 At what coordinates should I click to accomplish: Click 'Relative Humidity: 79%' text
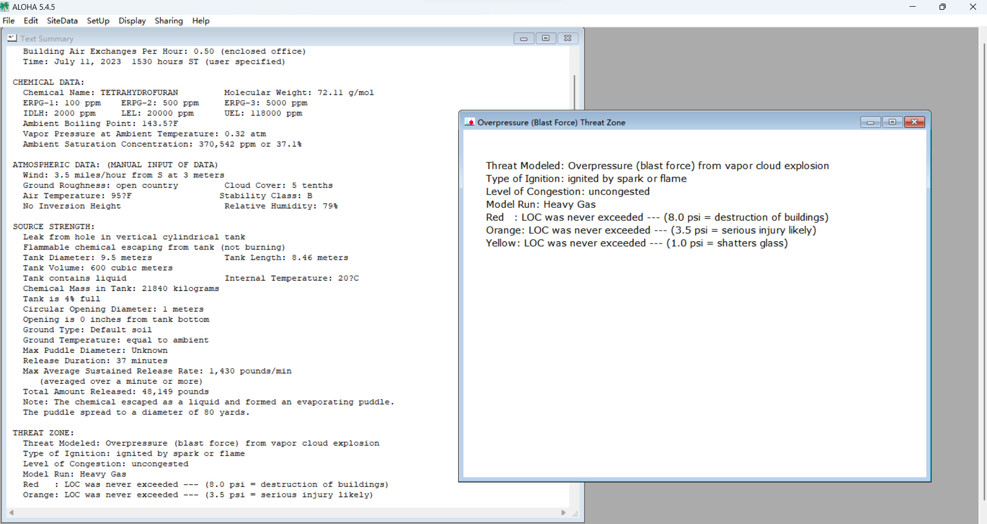(x=281, y=206)
